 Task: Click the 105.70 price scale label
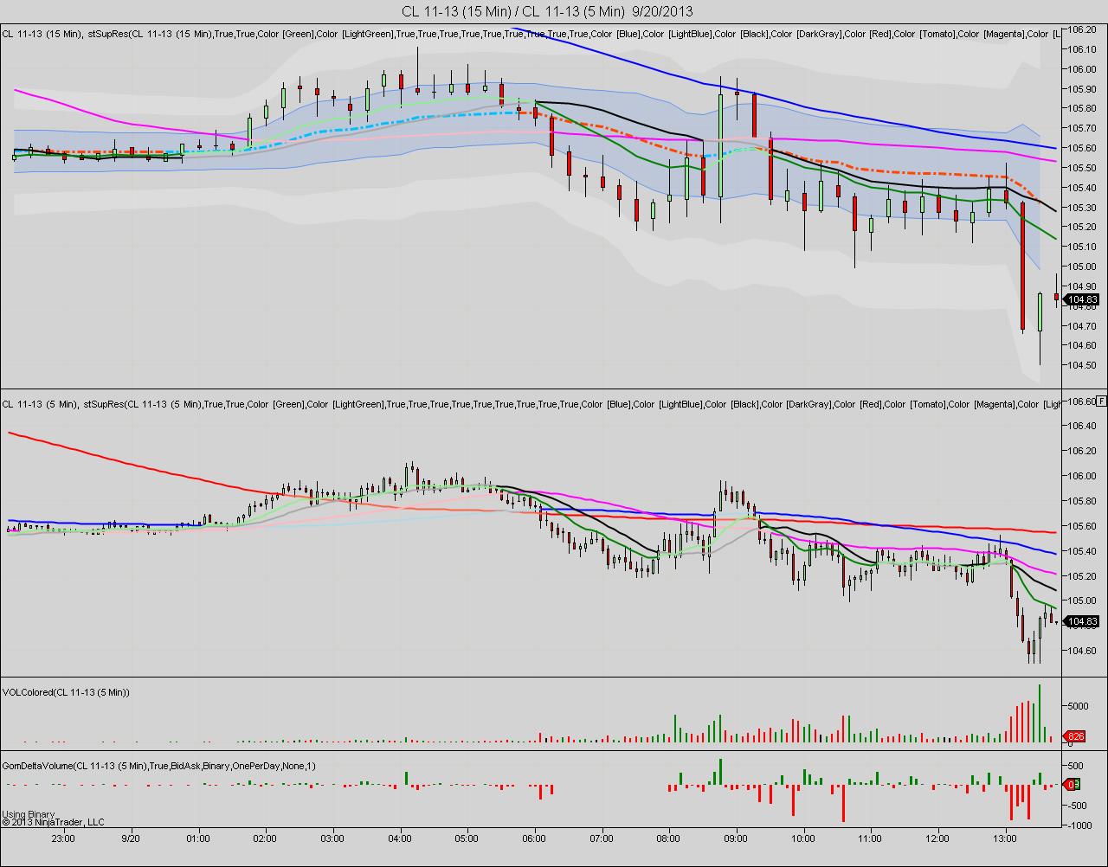click(x=1083, y=128)
